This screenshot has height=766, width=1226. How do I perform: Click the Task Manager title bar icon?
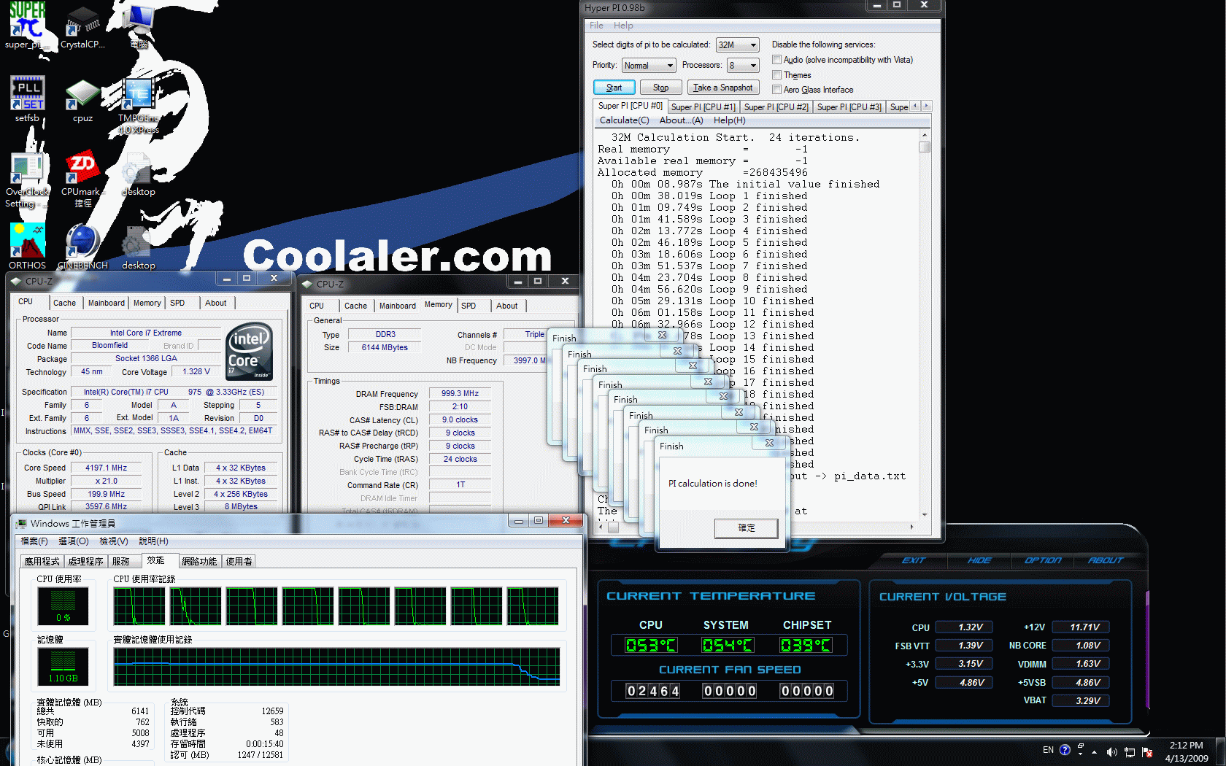pos(21,523)
